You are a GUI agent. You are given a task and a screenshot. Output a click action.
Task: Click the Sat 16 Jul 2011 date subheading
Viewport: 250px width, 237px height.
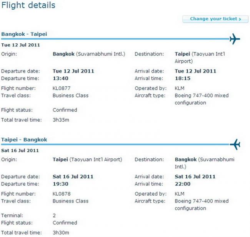click(x=20, y=150)
